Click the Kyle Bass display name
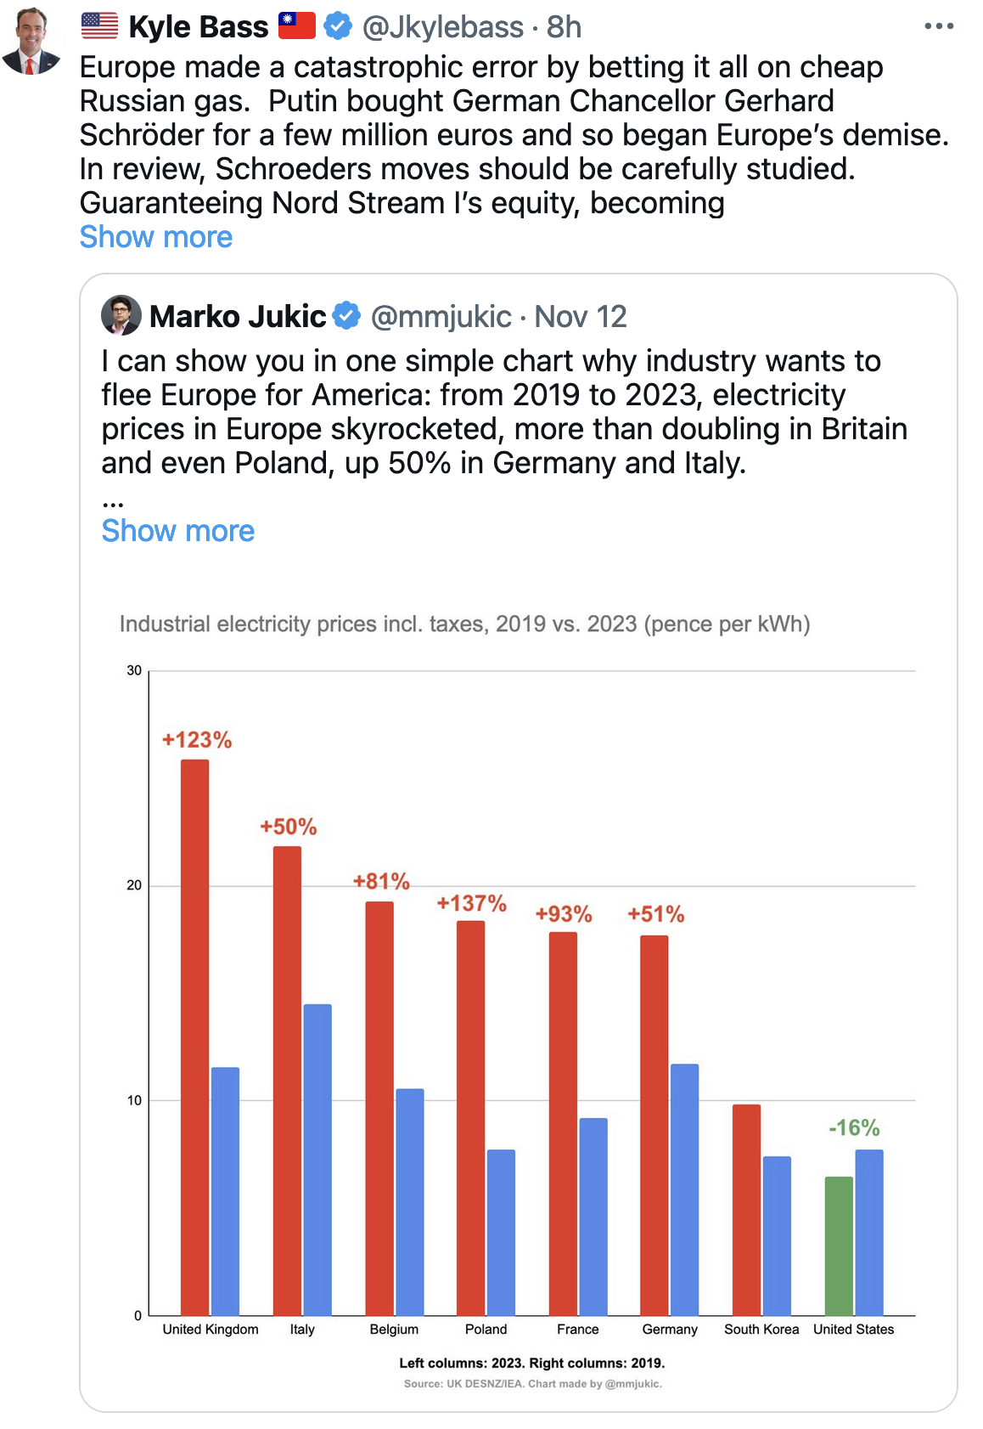Image resolution: width=983 pixels, height=1429 pixels. (x=198, y=27)
